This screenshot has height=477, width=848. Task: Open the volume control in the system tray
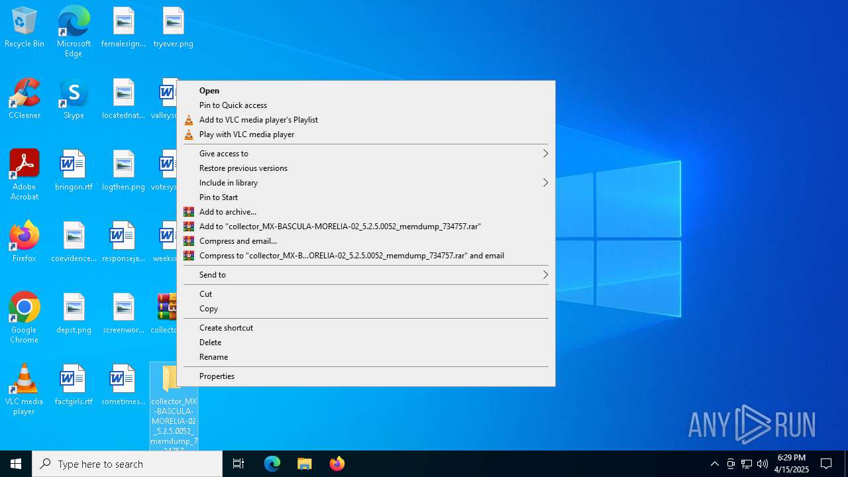coord(763,464)
